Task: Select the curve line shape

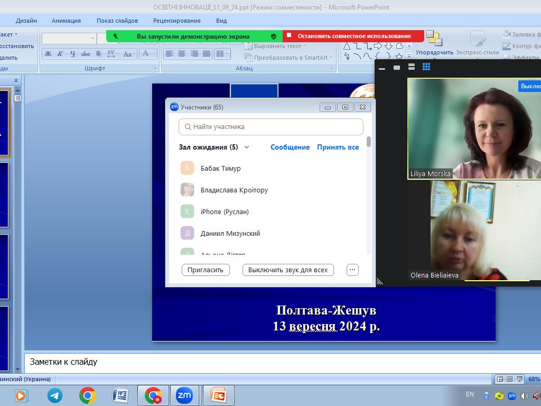Action: pos(368,56)
